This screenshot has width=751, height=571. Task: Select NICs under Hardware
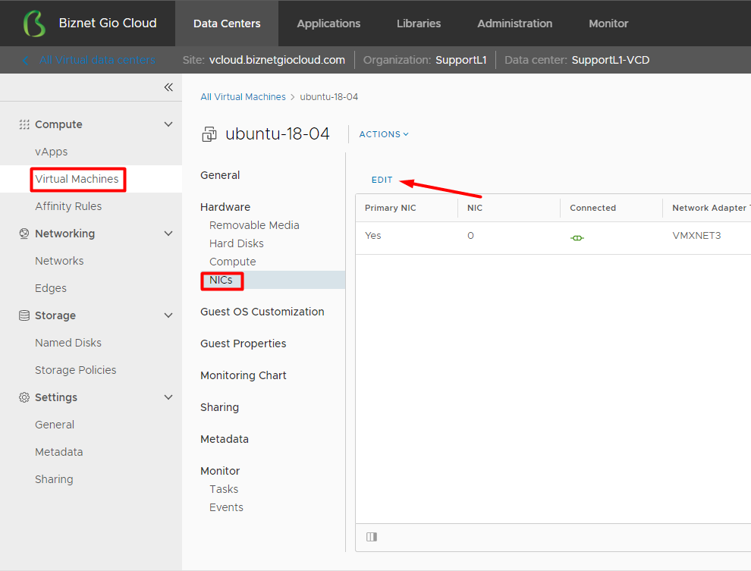pyautogui.click(x=221, y=280)
